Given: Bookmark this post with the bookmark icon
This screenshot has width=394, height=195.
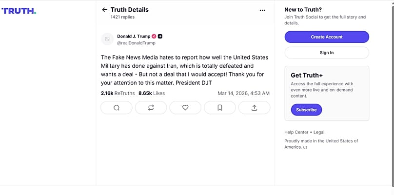Looking at the screenshot, I should pyautogui.click(x=220, y=108).
